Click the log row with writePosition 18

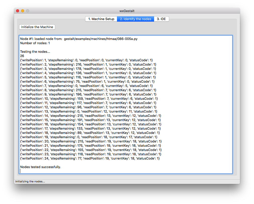[x=90, y=133]
